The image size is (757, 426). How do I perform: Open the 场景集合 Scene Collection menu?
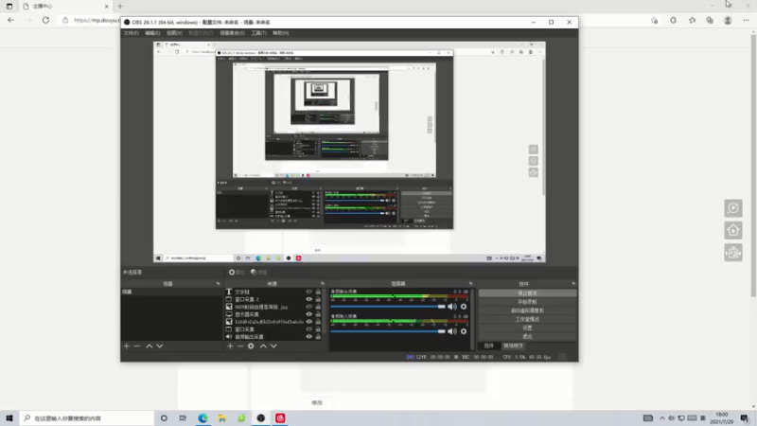(x=232, y=33)
